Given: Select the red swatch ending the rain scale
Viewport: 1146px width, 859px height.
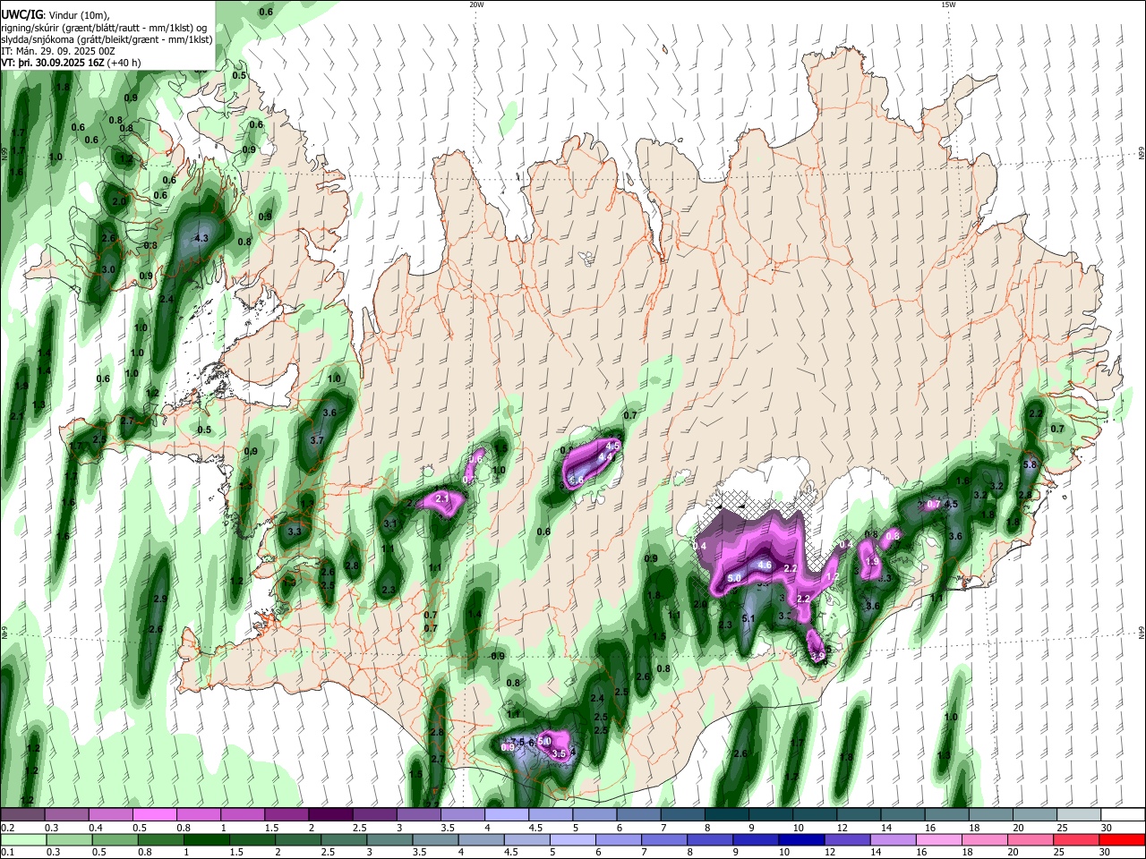Looking at the screenshot, I should coord(1122,840).
